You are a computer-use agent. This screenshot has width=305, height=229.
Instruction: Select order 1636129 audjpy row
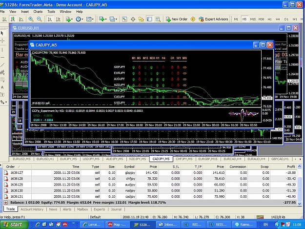[x=150, y=185]
